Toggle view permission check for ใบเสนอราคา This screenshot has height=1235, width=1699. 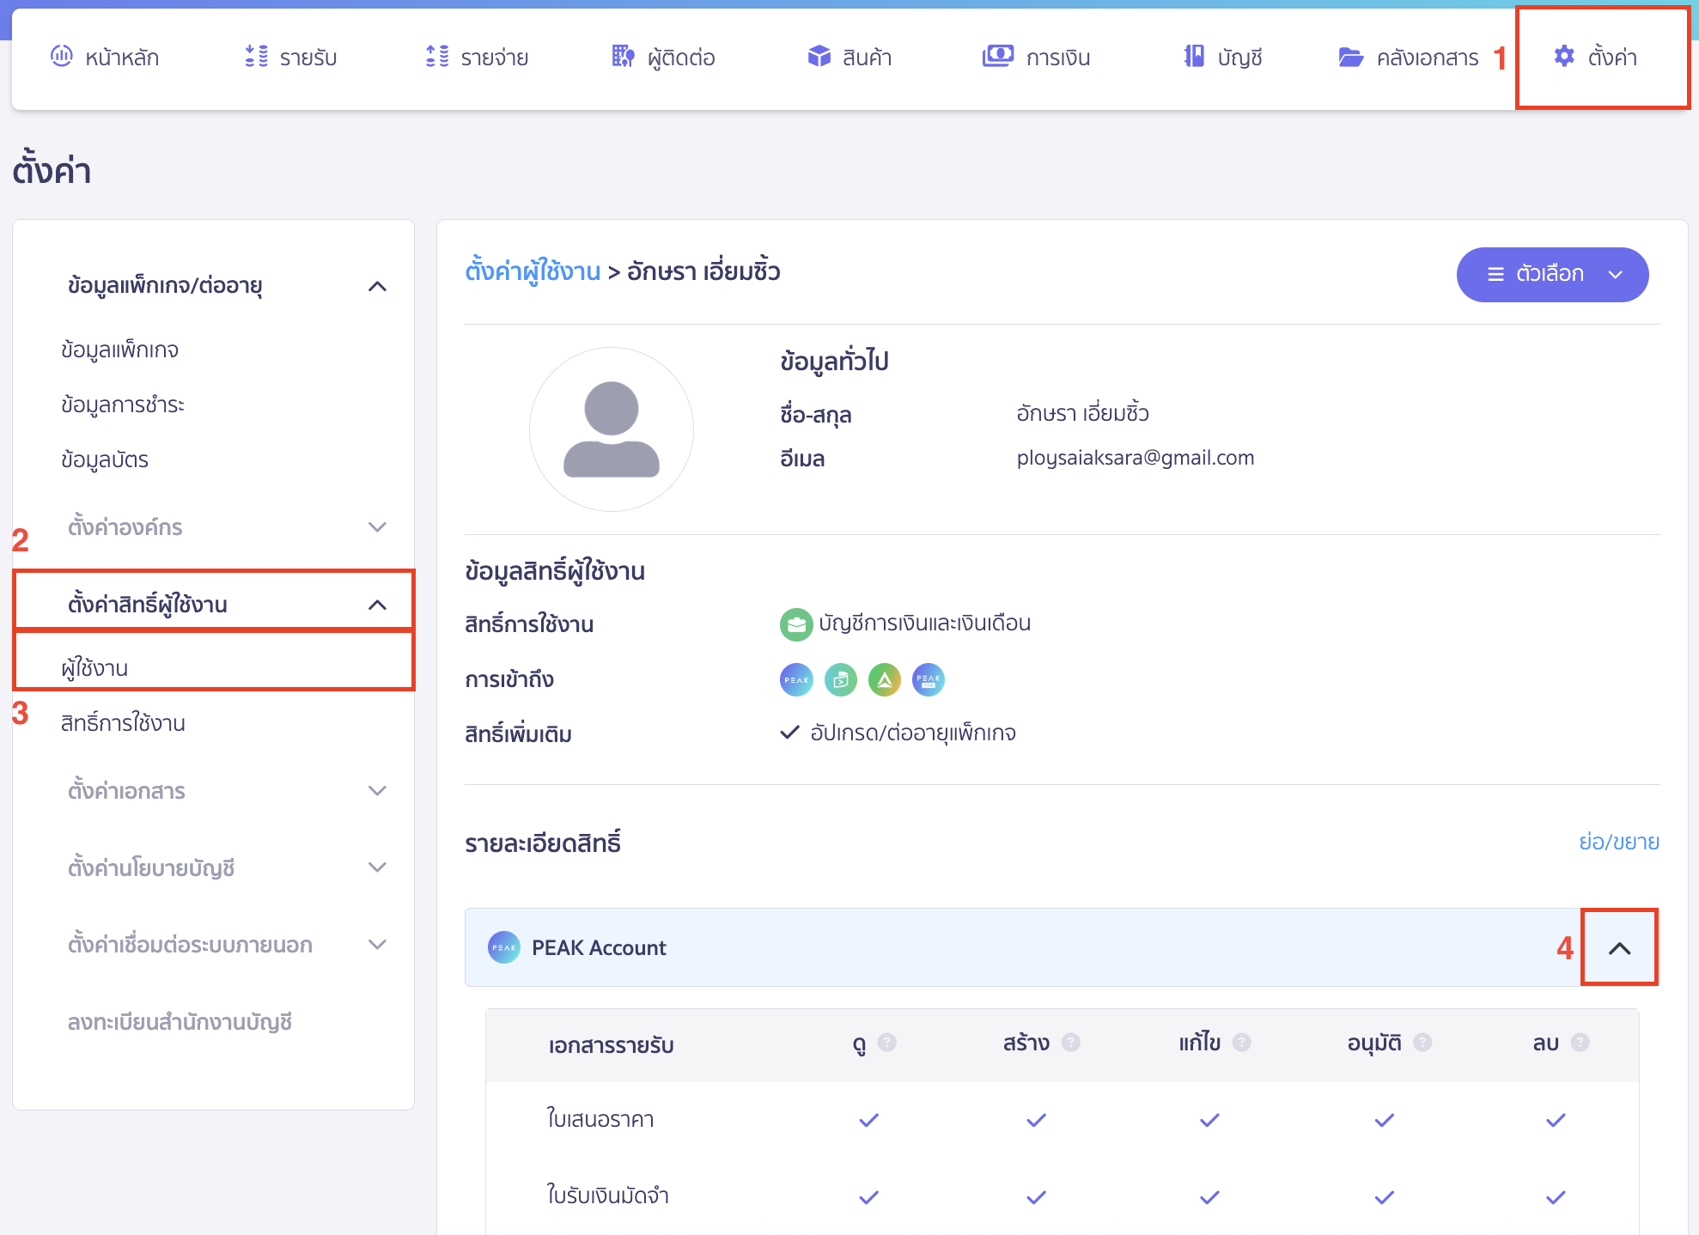tap(868, 1120)
